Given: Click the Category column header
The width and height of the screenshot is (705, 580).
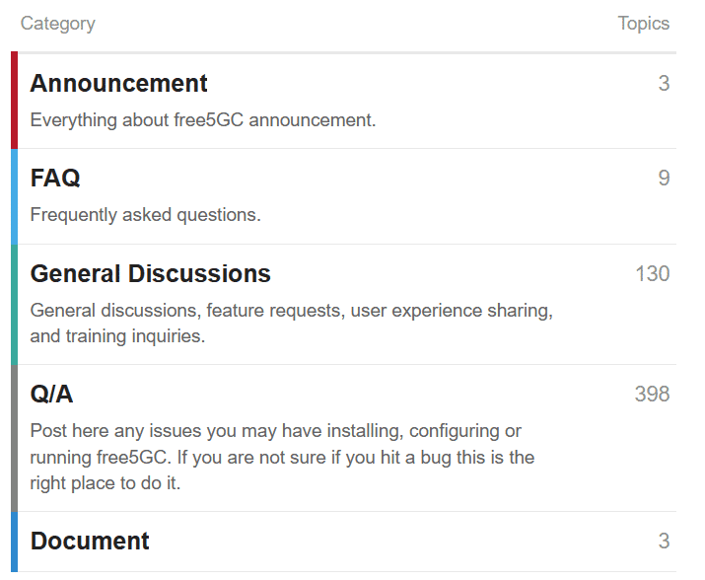Looking at the screenshot, I should (58, 24).
